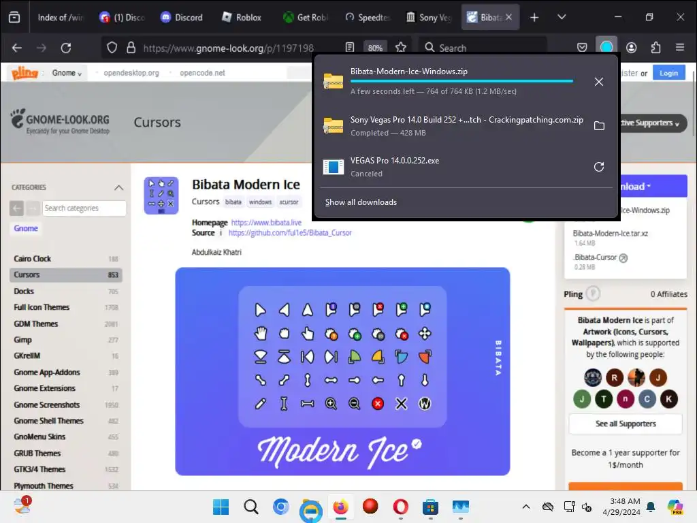
Task: Select the GRUB Themes category
Action: click(x=37, y=453)
